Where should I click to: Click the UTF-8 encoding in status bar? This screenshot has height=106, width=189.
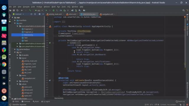point(157,105)
